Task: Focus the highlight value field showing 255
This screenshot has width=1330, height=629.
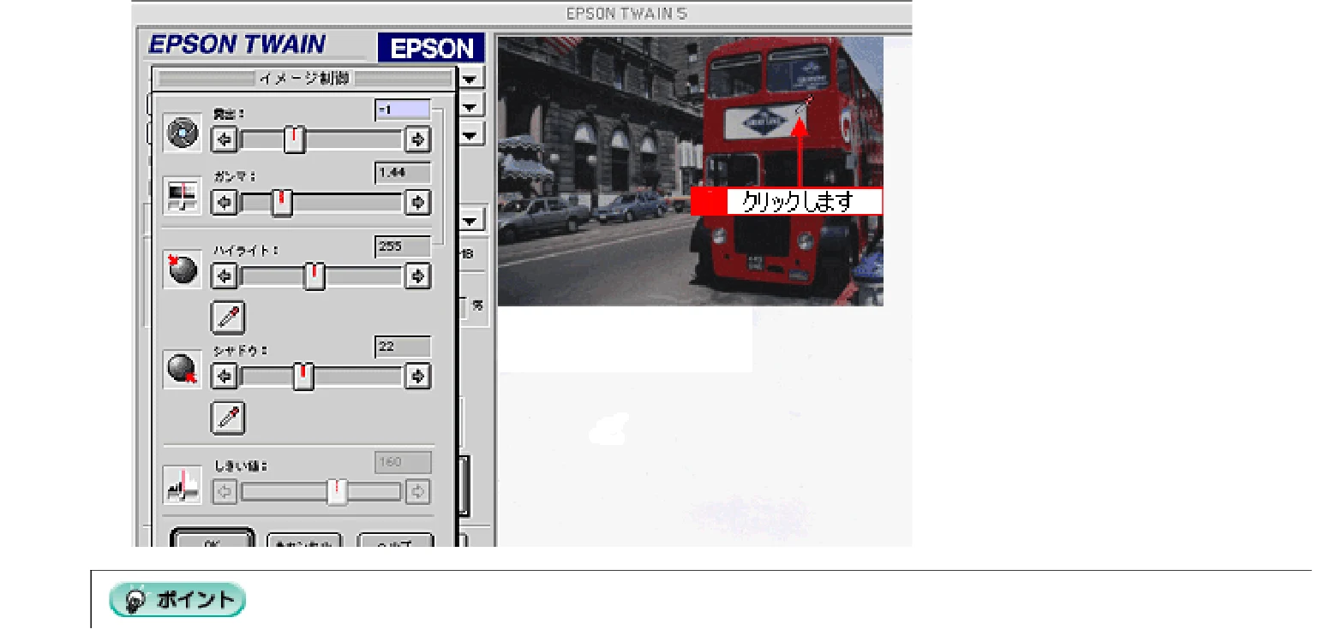Action: tap(403, 246)
